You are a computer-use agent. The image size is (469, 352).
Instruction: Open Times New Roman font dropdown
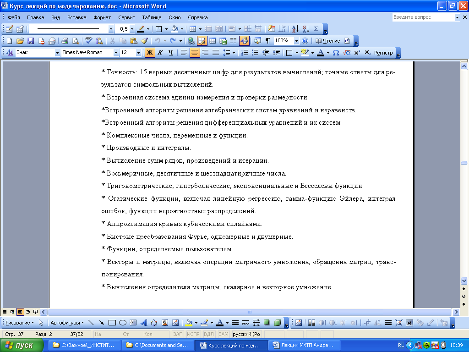point(116,53)
